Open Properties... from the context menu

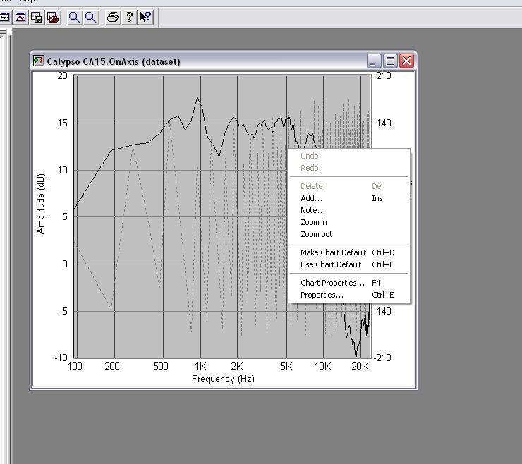tap(348, 295)
